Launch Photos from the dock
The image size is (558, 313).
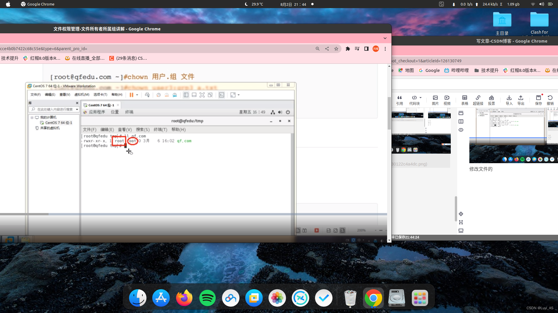coord(277,298)
